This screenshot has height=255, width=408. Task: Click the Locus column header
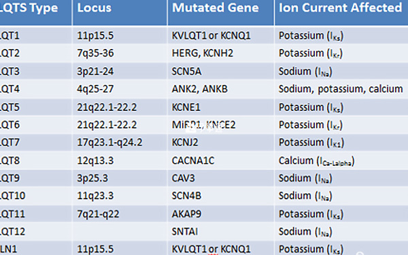tap(120, 12)
